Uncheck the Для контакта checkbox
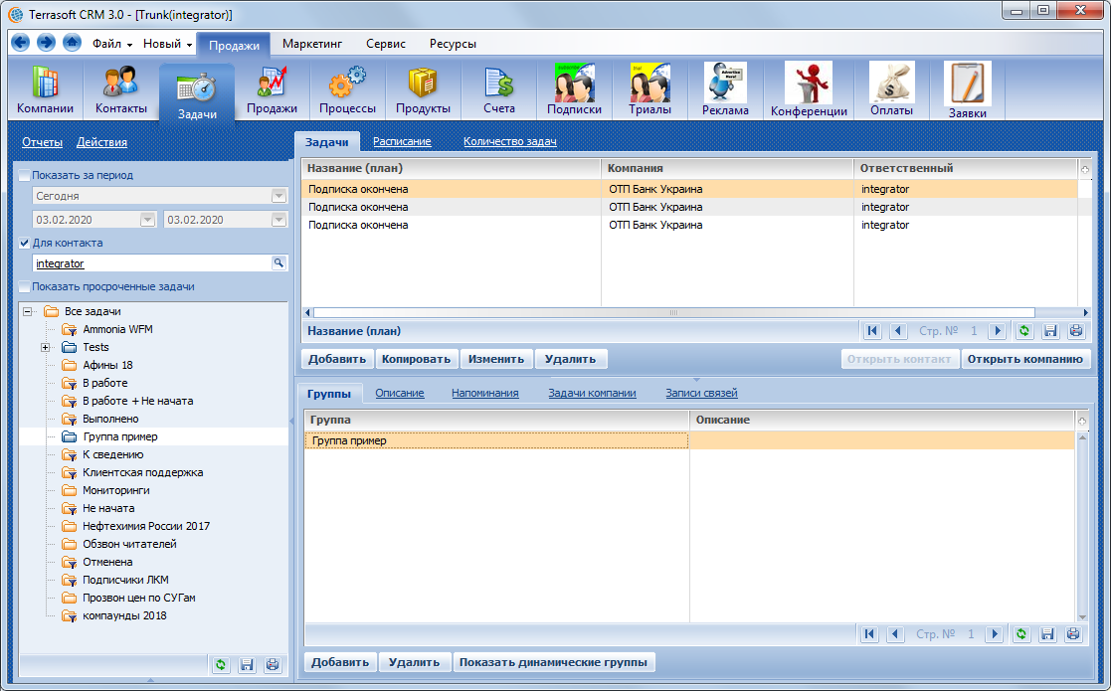The width and height of the screenshot is (1111, 691). [25, 243]
